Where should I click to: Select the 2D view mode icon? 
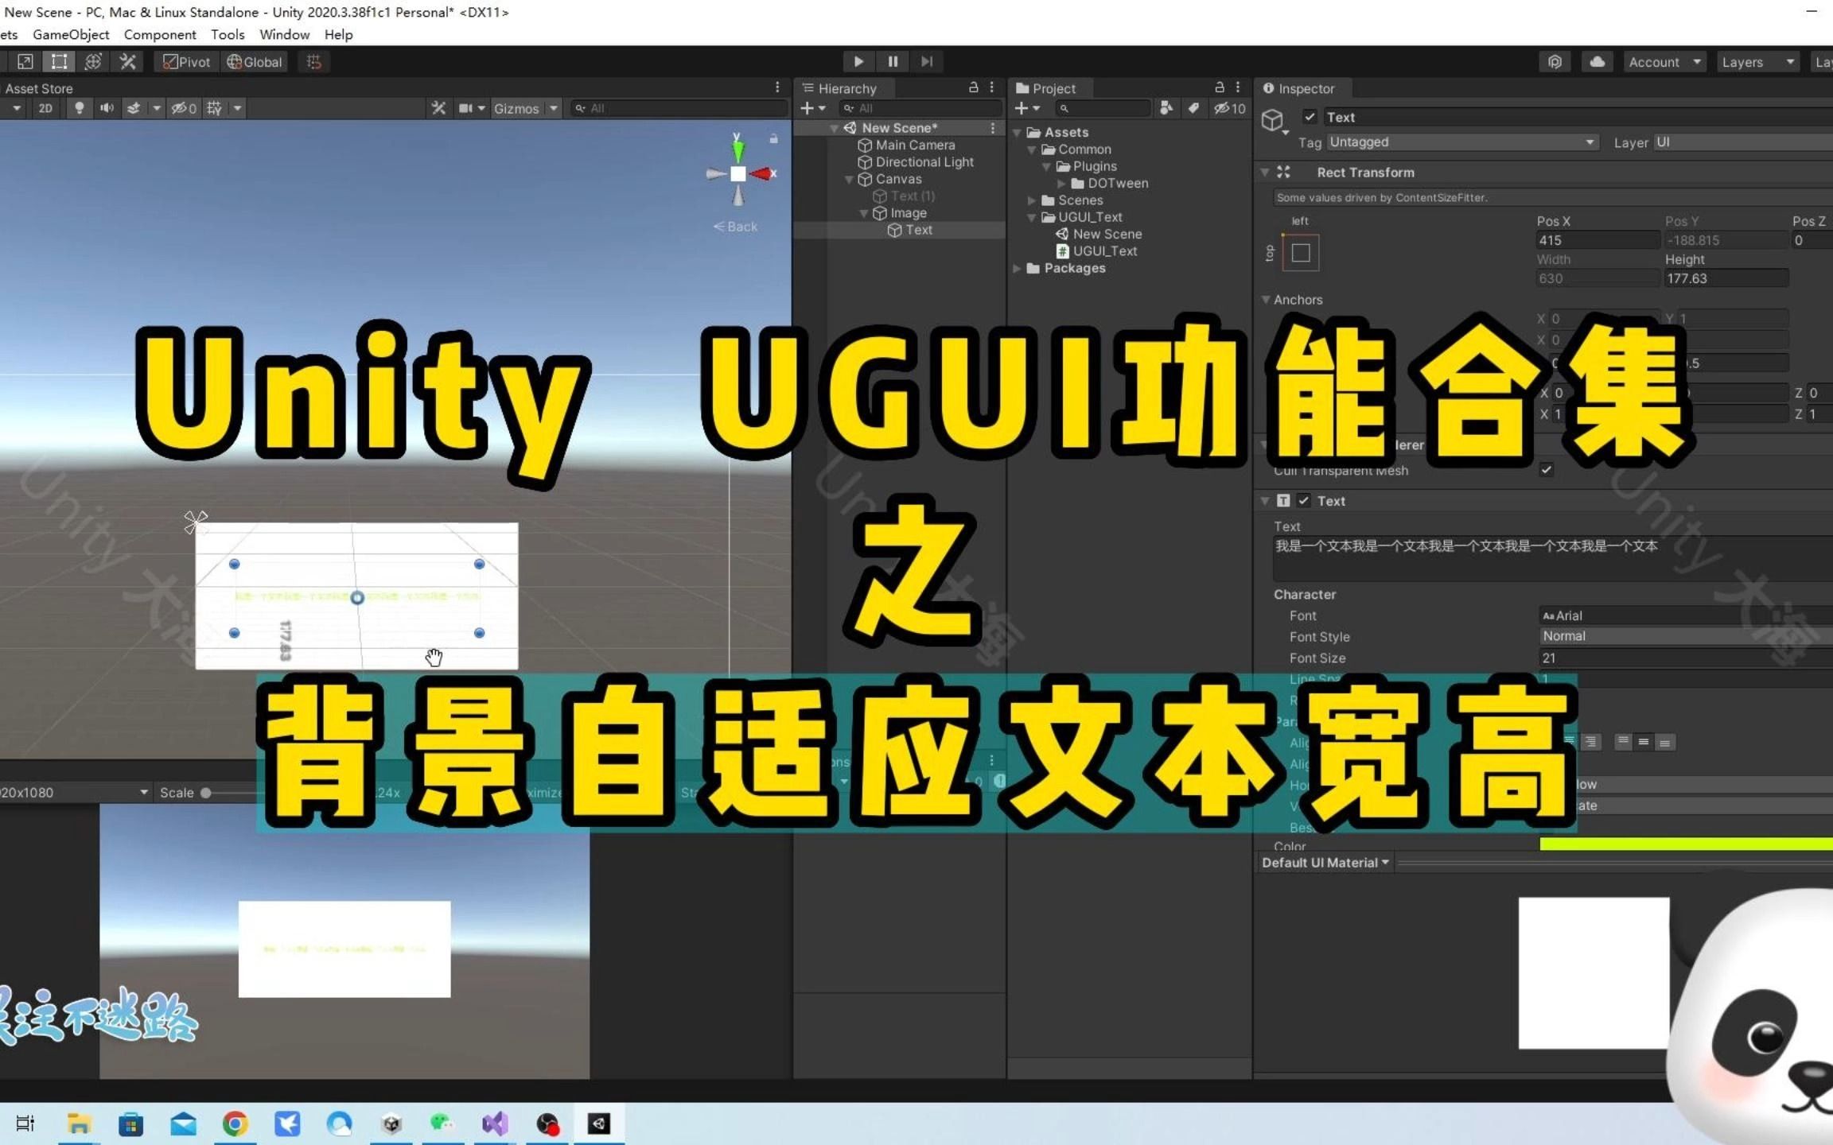(46, 108)
